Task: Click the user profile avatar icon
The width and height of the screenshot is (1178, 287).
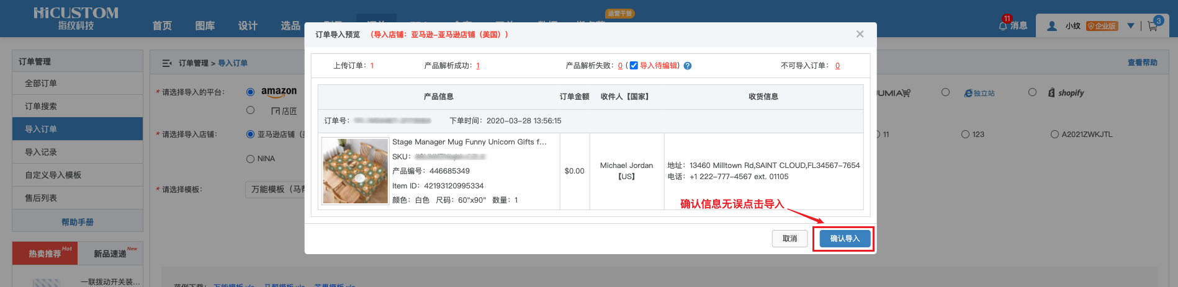Action: coord(1052,26)
